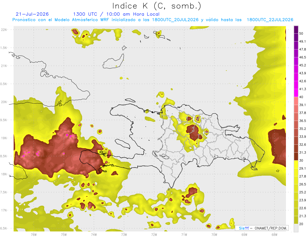Click the colorbar label "40"
Screen dimensions: 308x238
tap(301, 97)
